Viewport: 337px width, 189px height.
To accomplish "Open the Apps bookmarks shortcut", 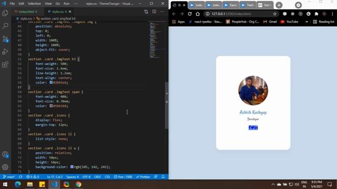I will tap(179, 22).
